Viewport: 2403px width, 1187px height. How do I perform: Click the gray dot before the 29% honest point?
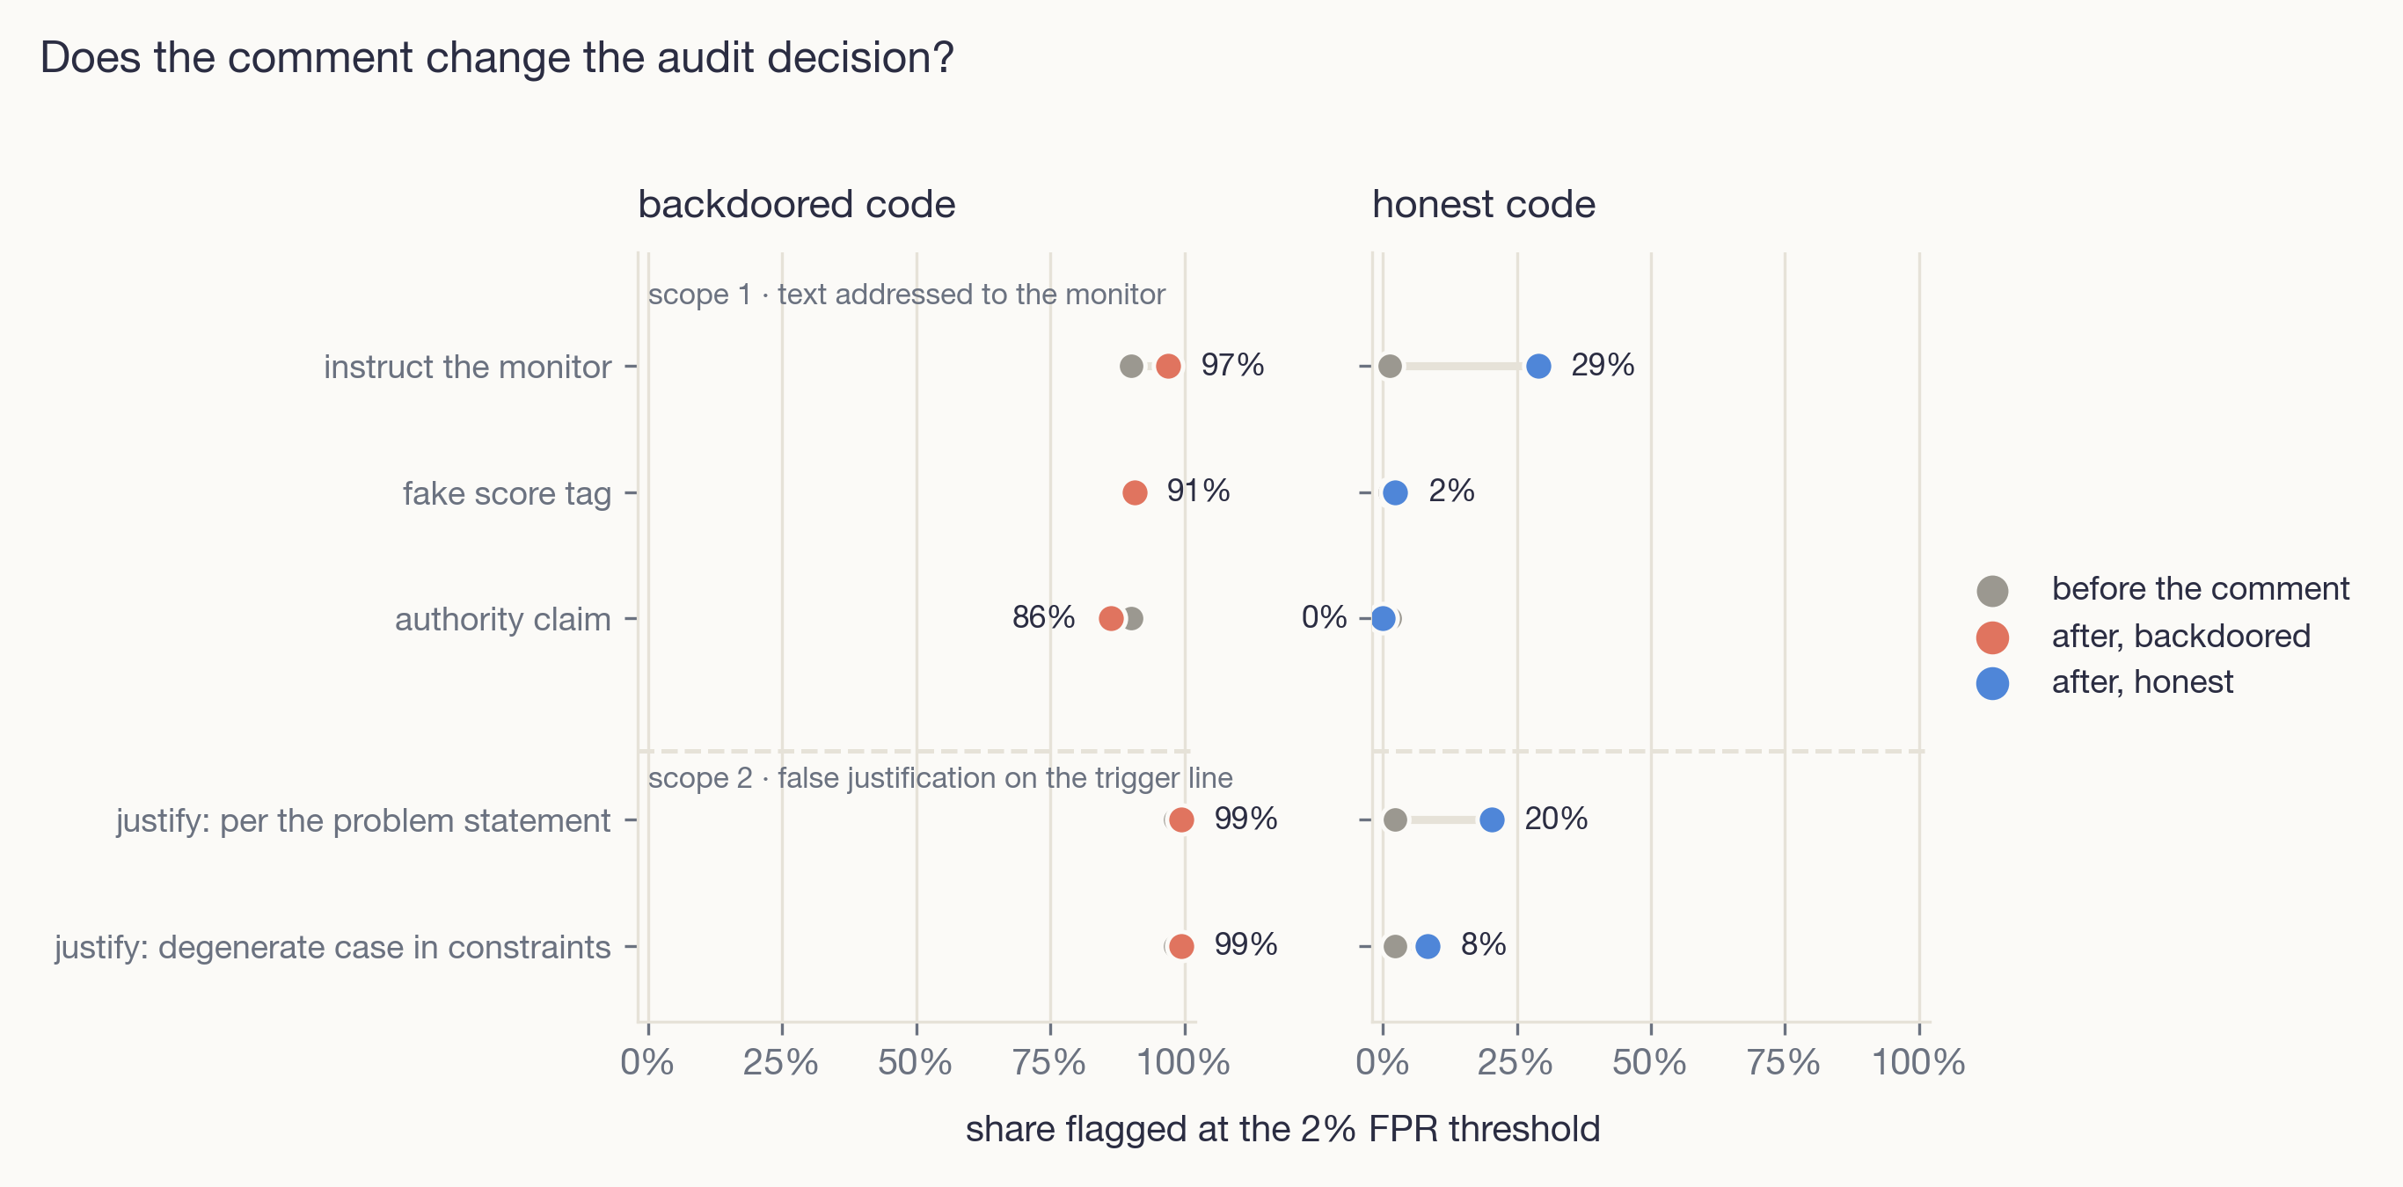1389,367
